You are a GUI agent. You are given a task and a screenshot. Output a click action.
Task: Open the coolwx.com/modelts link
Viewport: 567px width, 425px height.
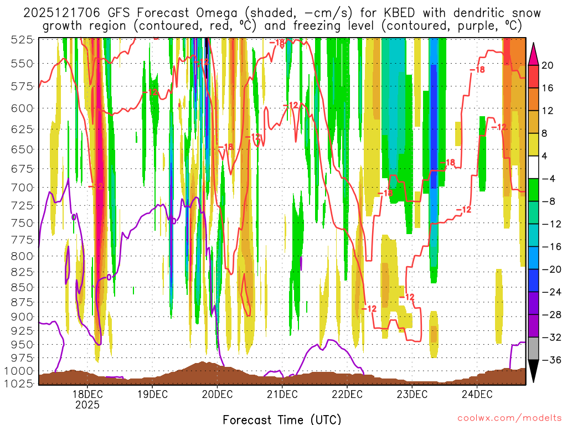[510, 418]
